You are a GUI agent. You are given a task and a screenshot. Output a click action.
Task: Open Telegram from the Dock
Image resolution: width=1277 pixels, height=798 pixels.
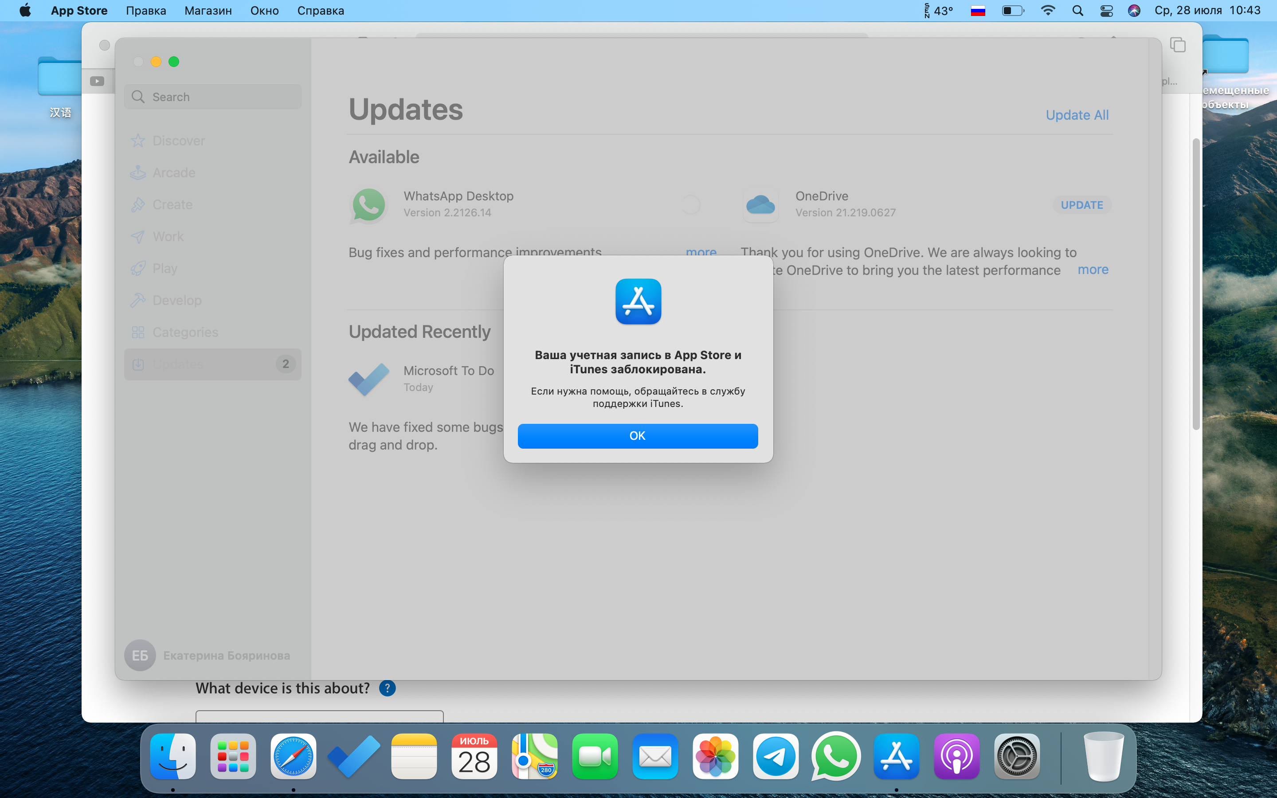[x=776, y=756]
